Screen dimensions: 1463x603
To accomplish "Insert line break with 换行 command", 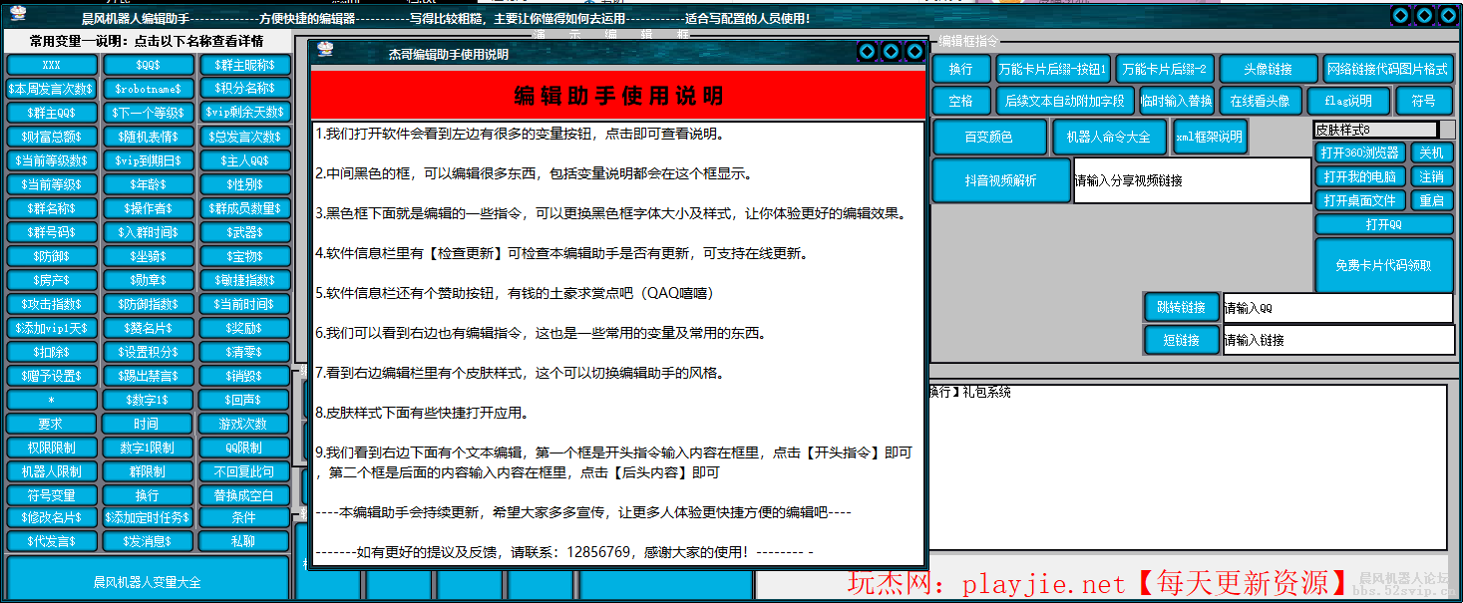I will point(959,70).
